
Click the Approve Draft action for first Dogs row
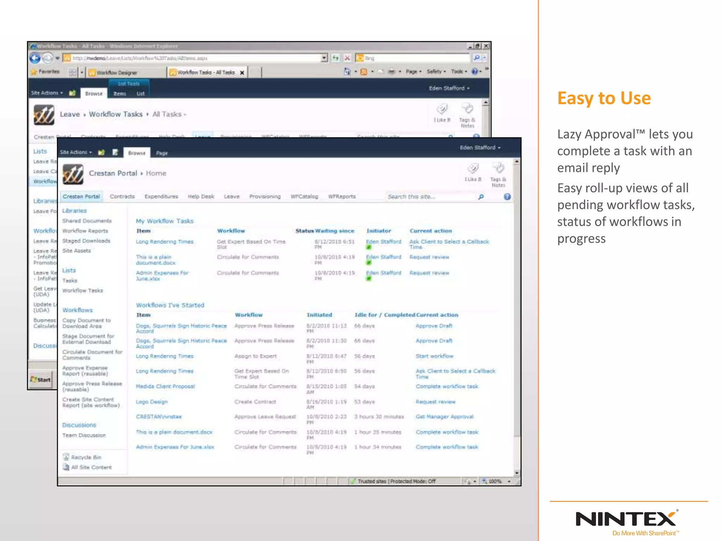[434, 326]
